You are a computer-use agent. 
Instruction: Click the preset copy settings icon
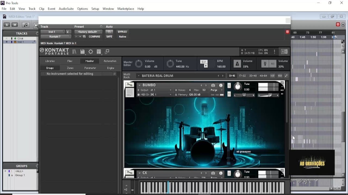coord(84,37)
